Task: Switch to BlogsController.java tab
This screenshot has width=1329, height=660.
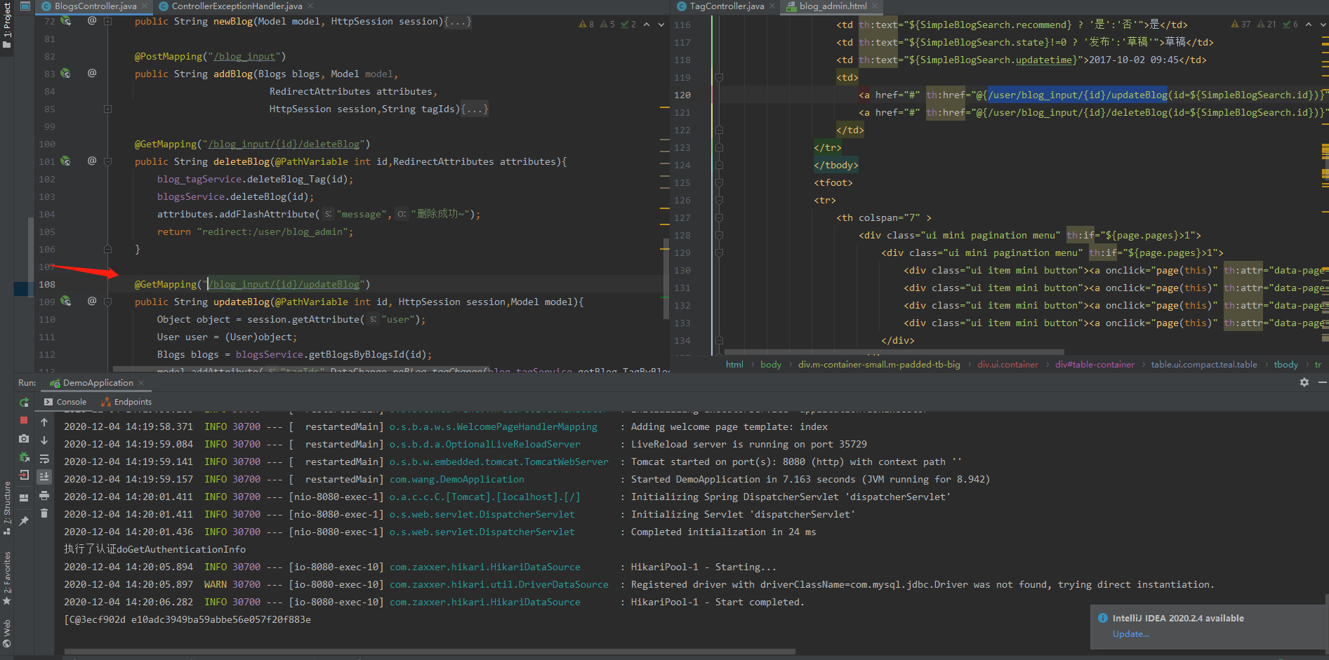Action: [x=95, y=6]
